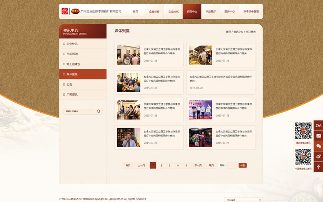Open the blue-shirt group at table thumbnail
This screenshot has height=202, width=323.
click(128, 82)
